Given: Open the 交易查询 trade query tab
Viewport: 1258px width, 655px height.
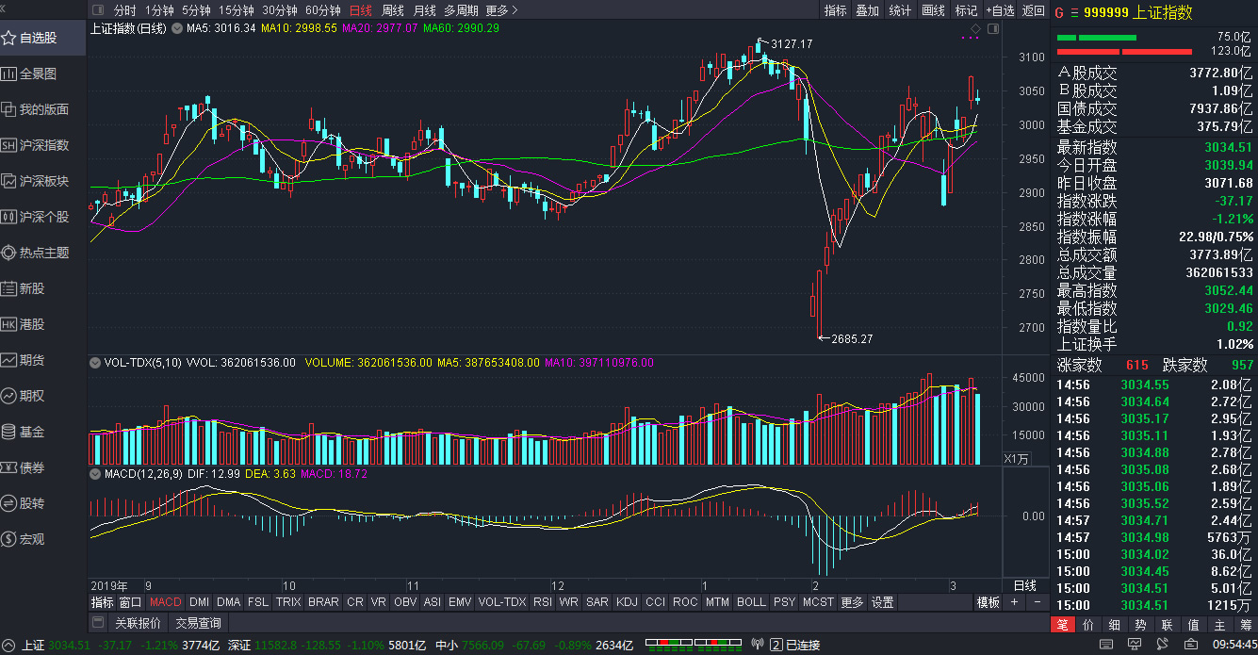Looking at the screenshot, I should point(198,623).
